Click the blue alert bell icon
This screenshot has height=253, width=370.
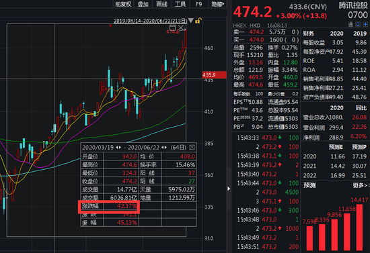(x=358, y=24)
